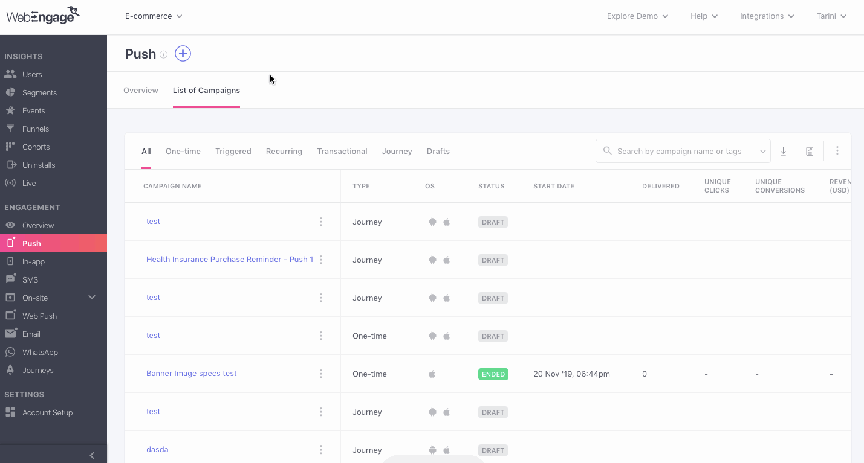864x463 pixels.
Task: Open the Users icon in sidebar
Action: (x=10, y=74)
